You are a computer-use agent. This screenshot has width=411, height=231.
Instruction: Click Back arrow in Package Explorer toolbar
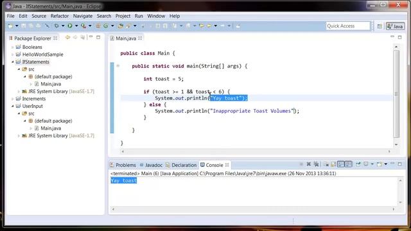pyautogui.click(x=67, y=38)
